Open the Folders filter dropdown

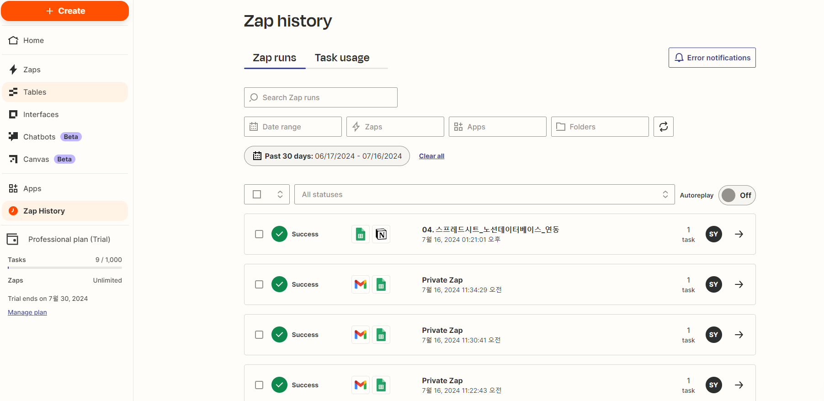600,127
